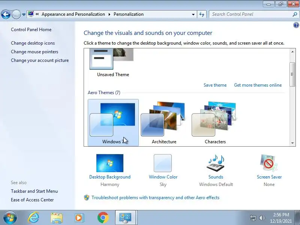Open Windows Explorer from taskbar
Screen dimensions: 300x225
point(57,218)
